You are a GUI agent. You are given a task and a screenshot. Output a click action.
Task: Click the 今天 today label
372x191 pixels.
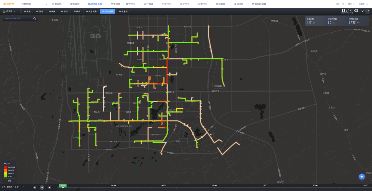click(x=4, y=187)
